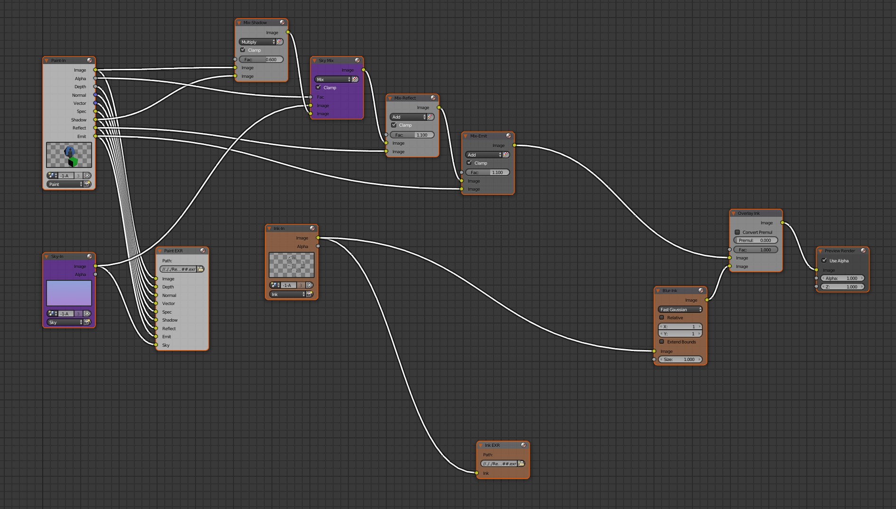Click the folder icon in Ink EXR node
Image resolution: width=896 pixels, height=509 pixels.
(521, 463)
